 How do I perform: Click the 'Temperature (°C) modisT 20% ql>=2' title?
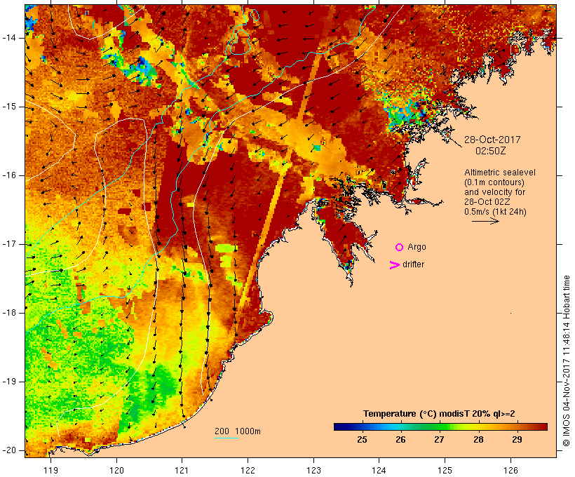tap(439, 414)
